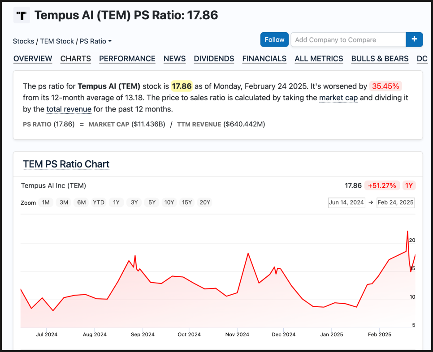Screen dimensions: 433x352
Task: Set chart zoom to 6M
Action: pos(82,202)
